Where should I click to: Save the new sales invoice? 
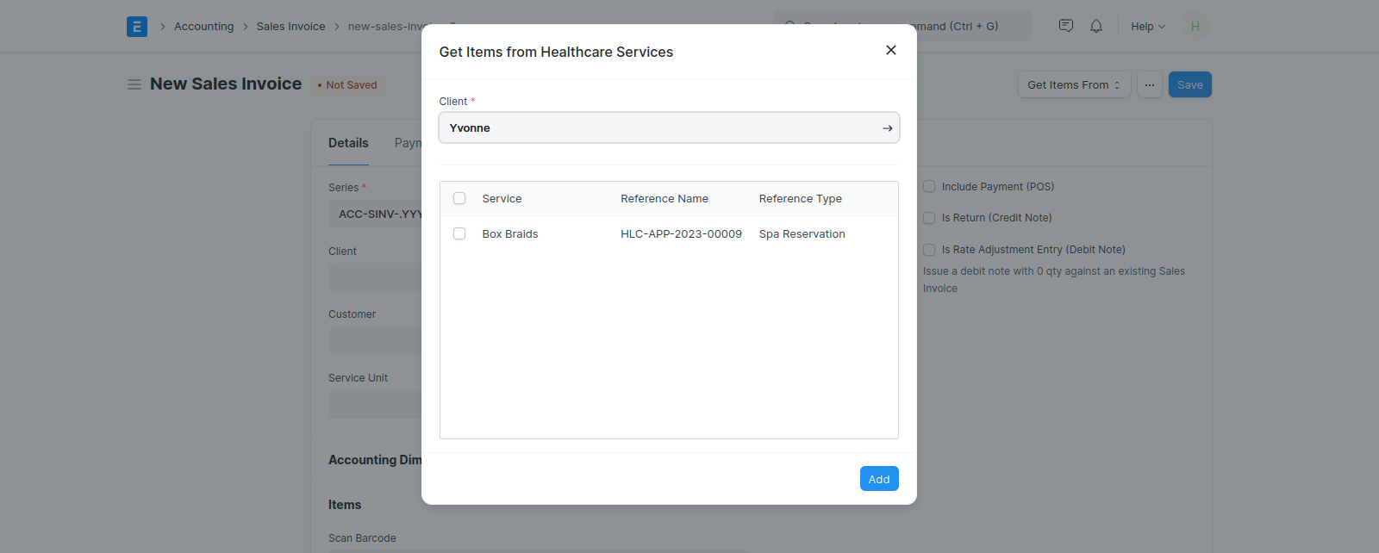pyautogui.click(x=1190, y=84)
